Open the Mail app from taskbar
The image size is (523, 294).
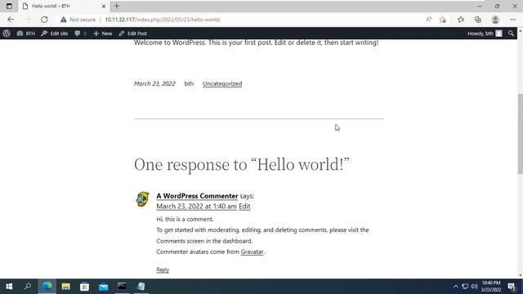point(104,287)
